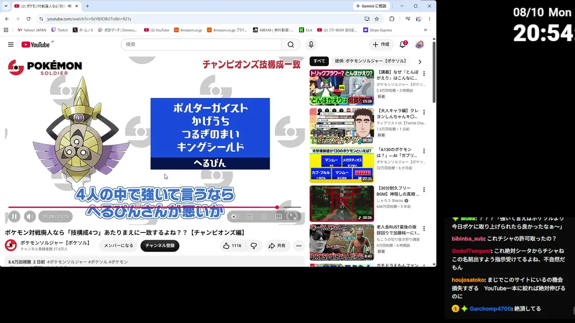Click the page vertical scrollbar
575x323 pixels.
point(434,72)
